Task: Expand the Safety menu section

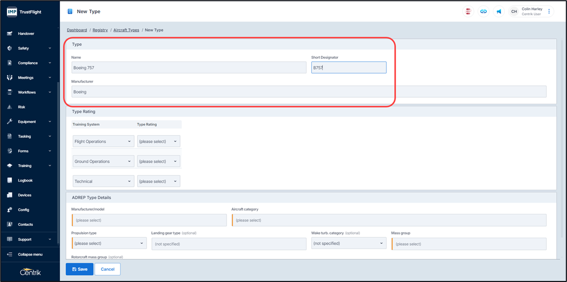Action: pyautogui.click(x=30, y=48)
